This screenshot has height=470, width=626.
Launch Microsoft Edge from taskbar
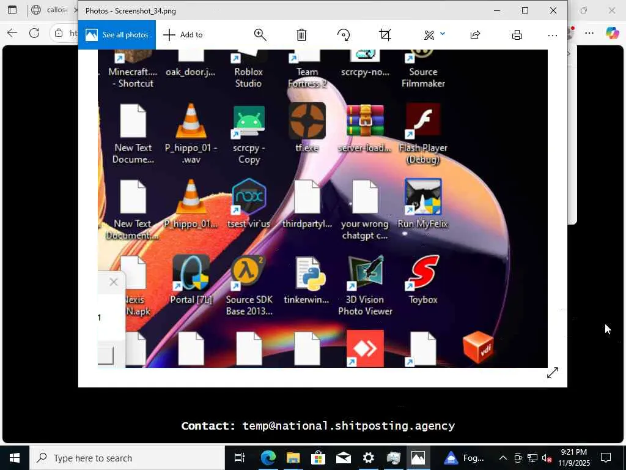click(268, 458)
